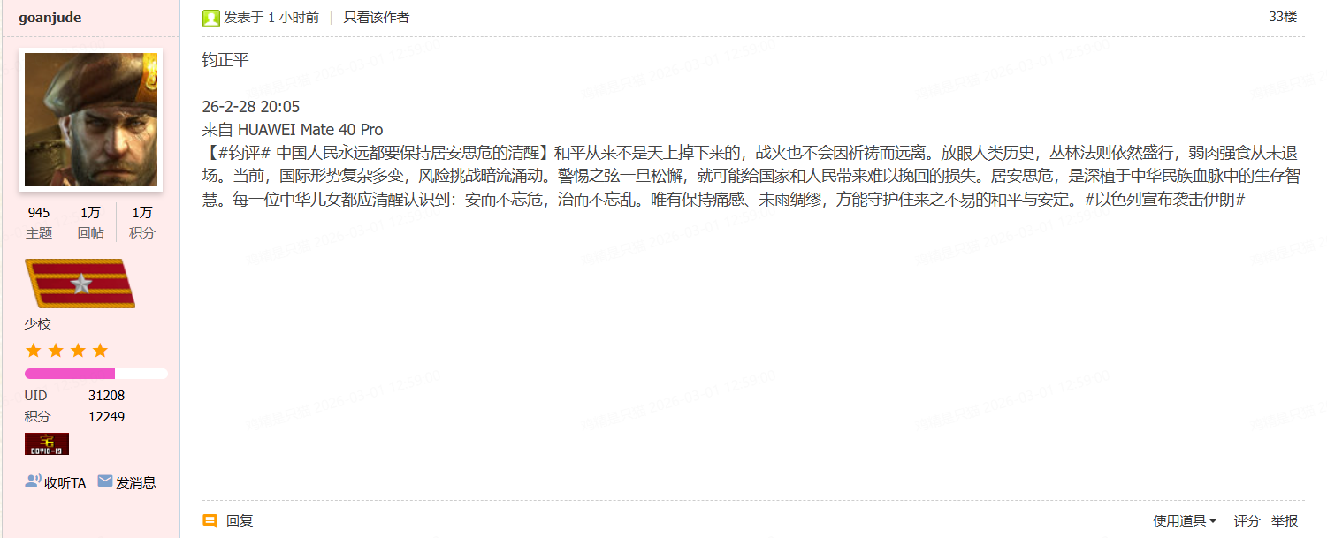Screen dimensions: 1327x538
Task: View the 945 主题 threads count
Action: (39, 223)
